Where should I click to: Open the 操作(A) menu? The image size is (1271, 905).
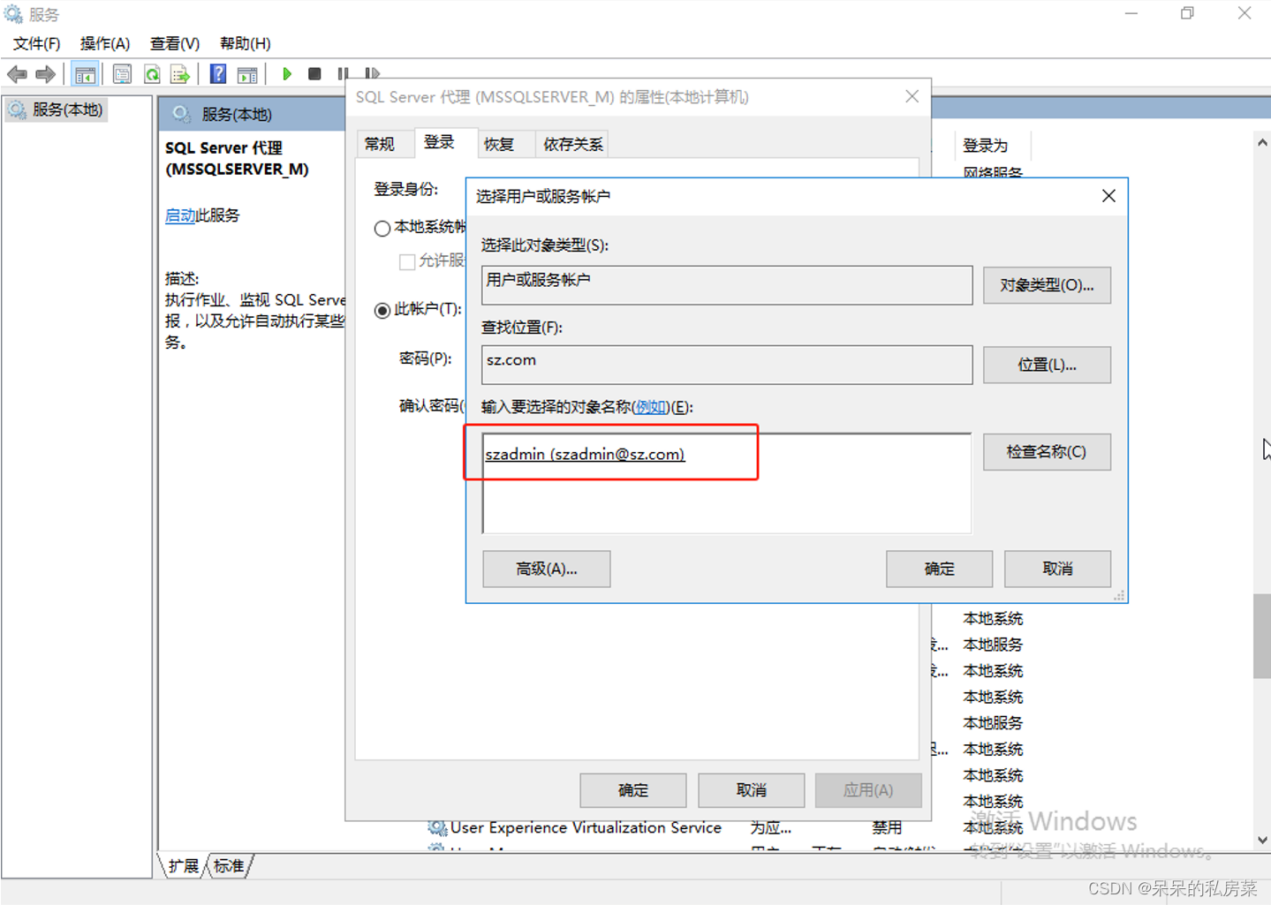tap(104, 43)
